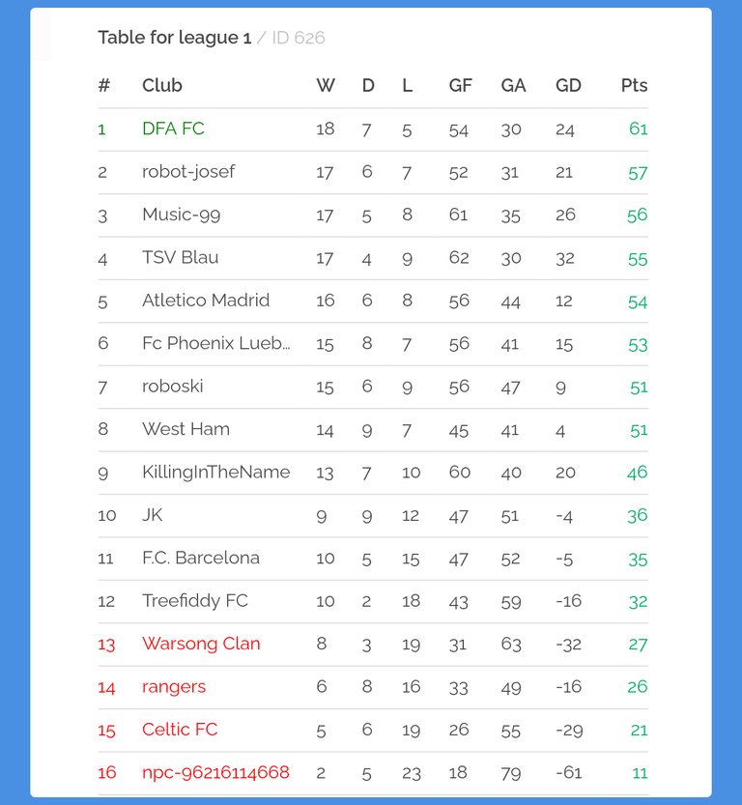Select the Music-99 club name

pyautogui.click(x=181, y=215)
